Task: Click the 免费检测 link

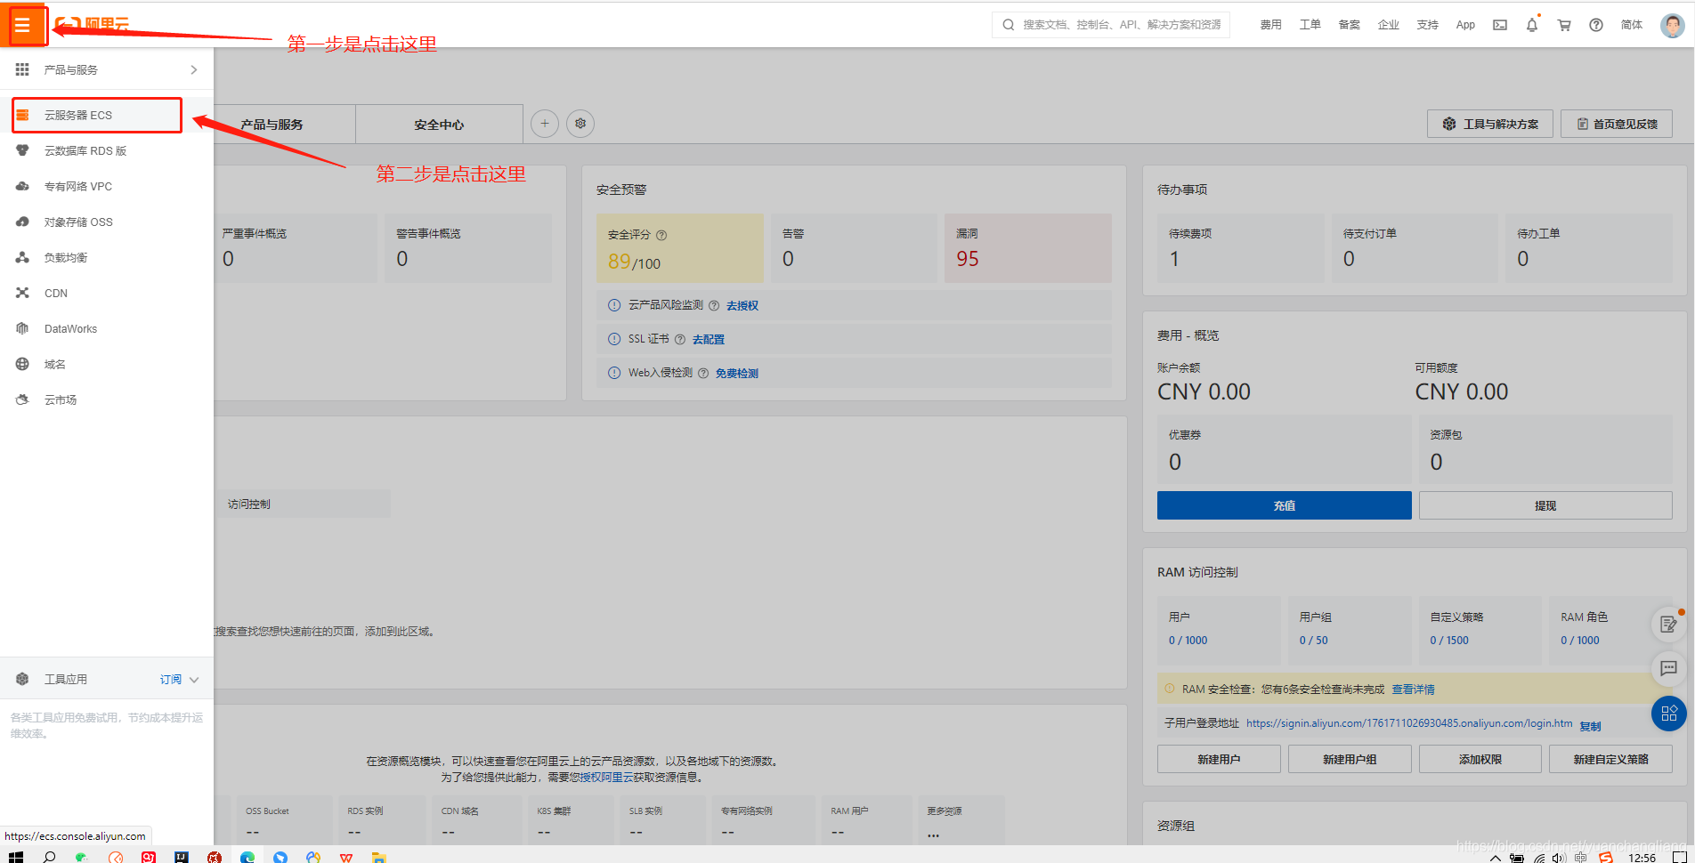Action: [737, 373]
